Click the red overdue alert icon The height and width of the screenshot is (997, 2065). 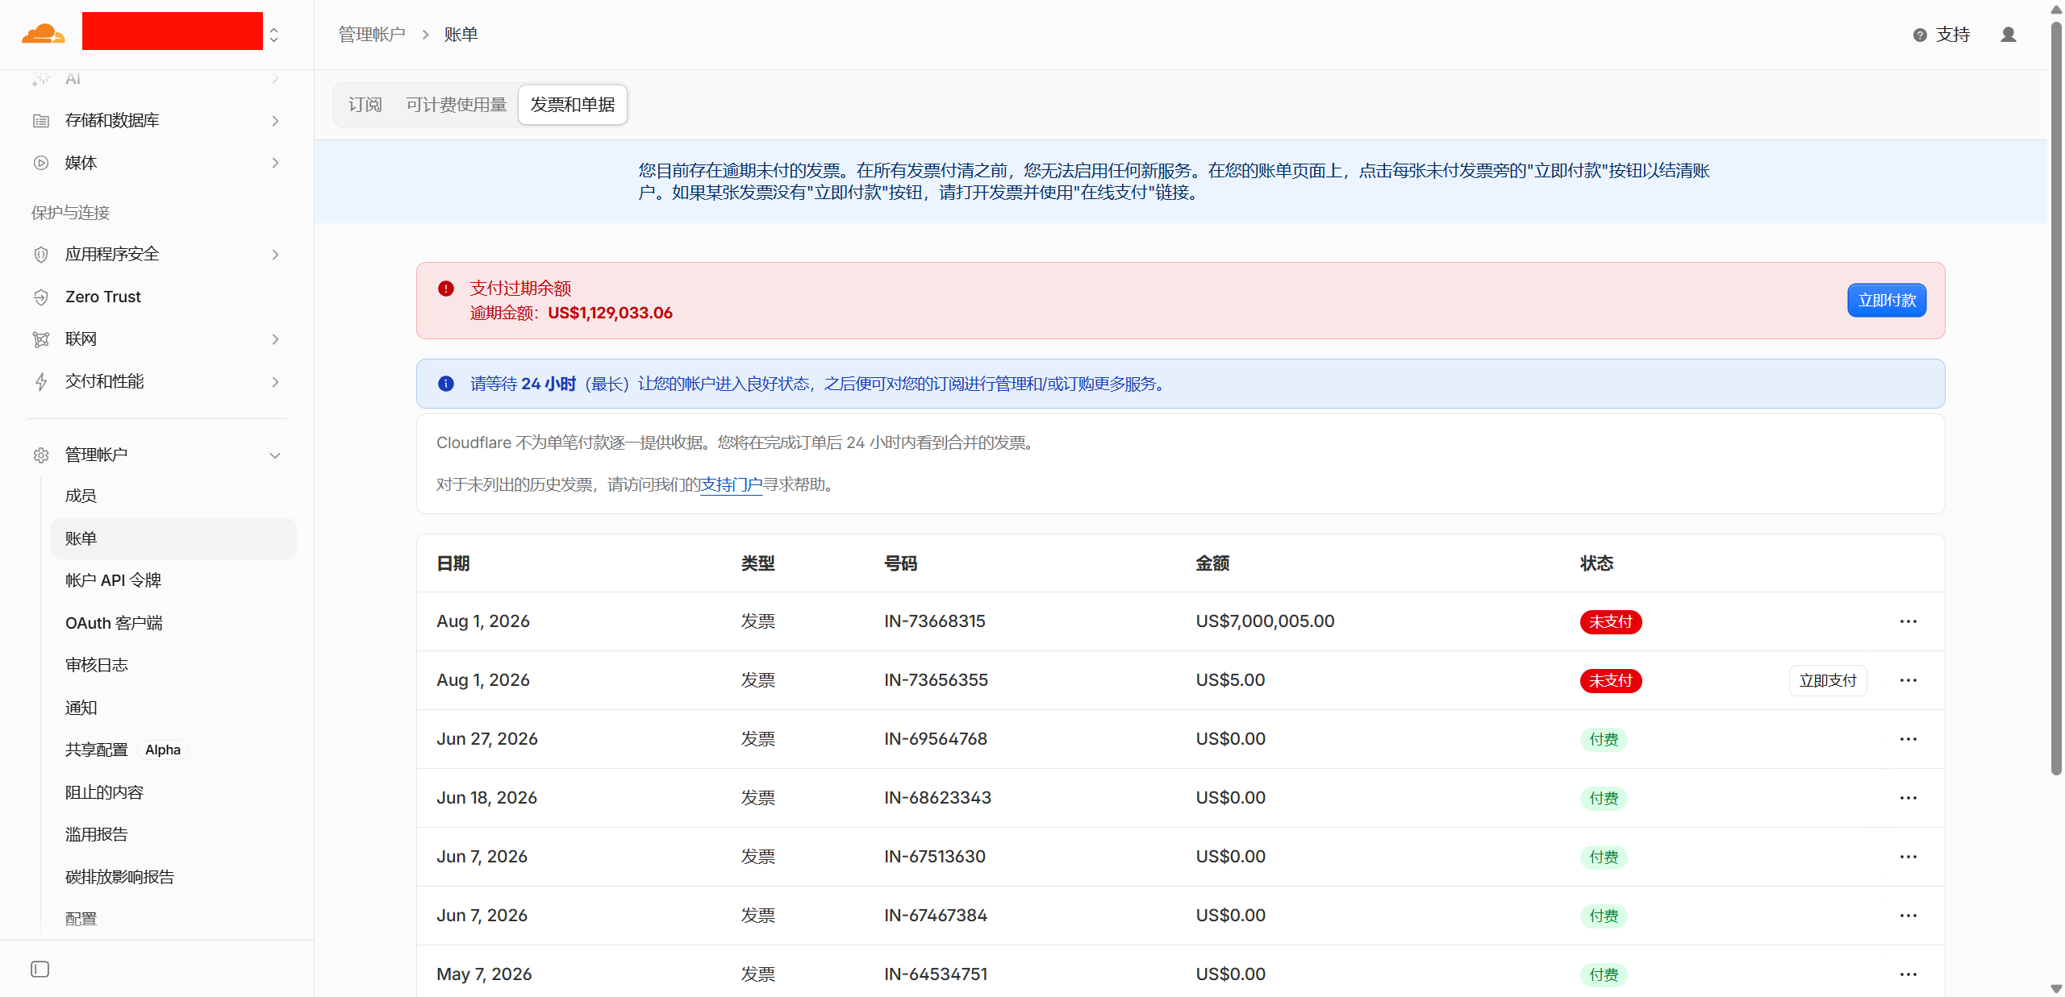pos(446,289)
